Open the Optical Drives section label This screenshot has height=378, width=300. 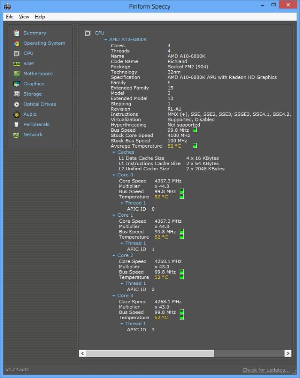click(x=40, y=104)
